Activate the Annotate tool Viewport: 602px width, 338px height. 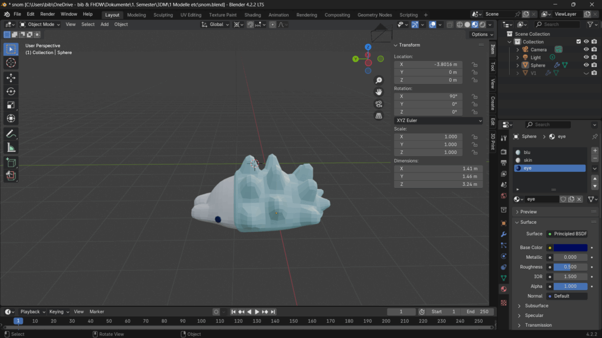point(11,134)
